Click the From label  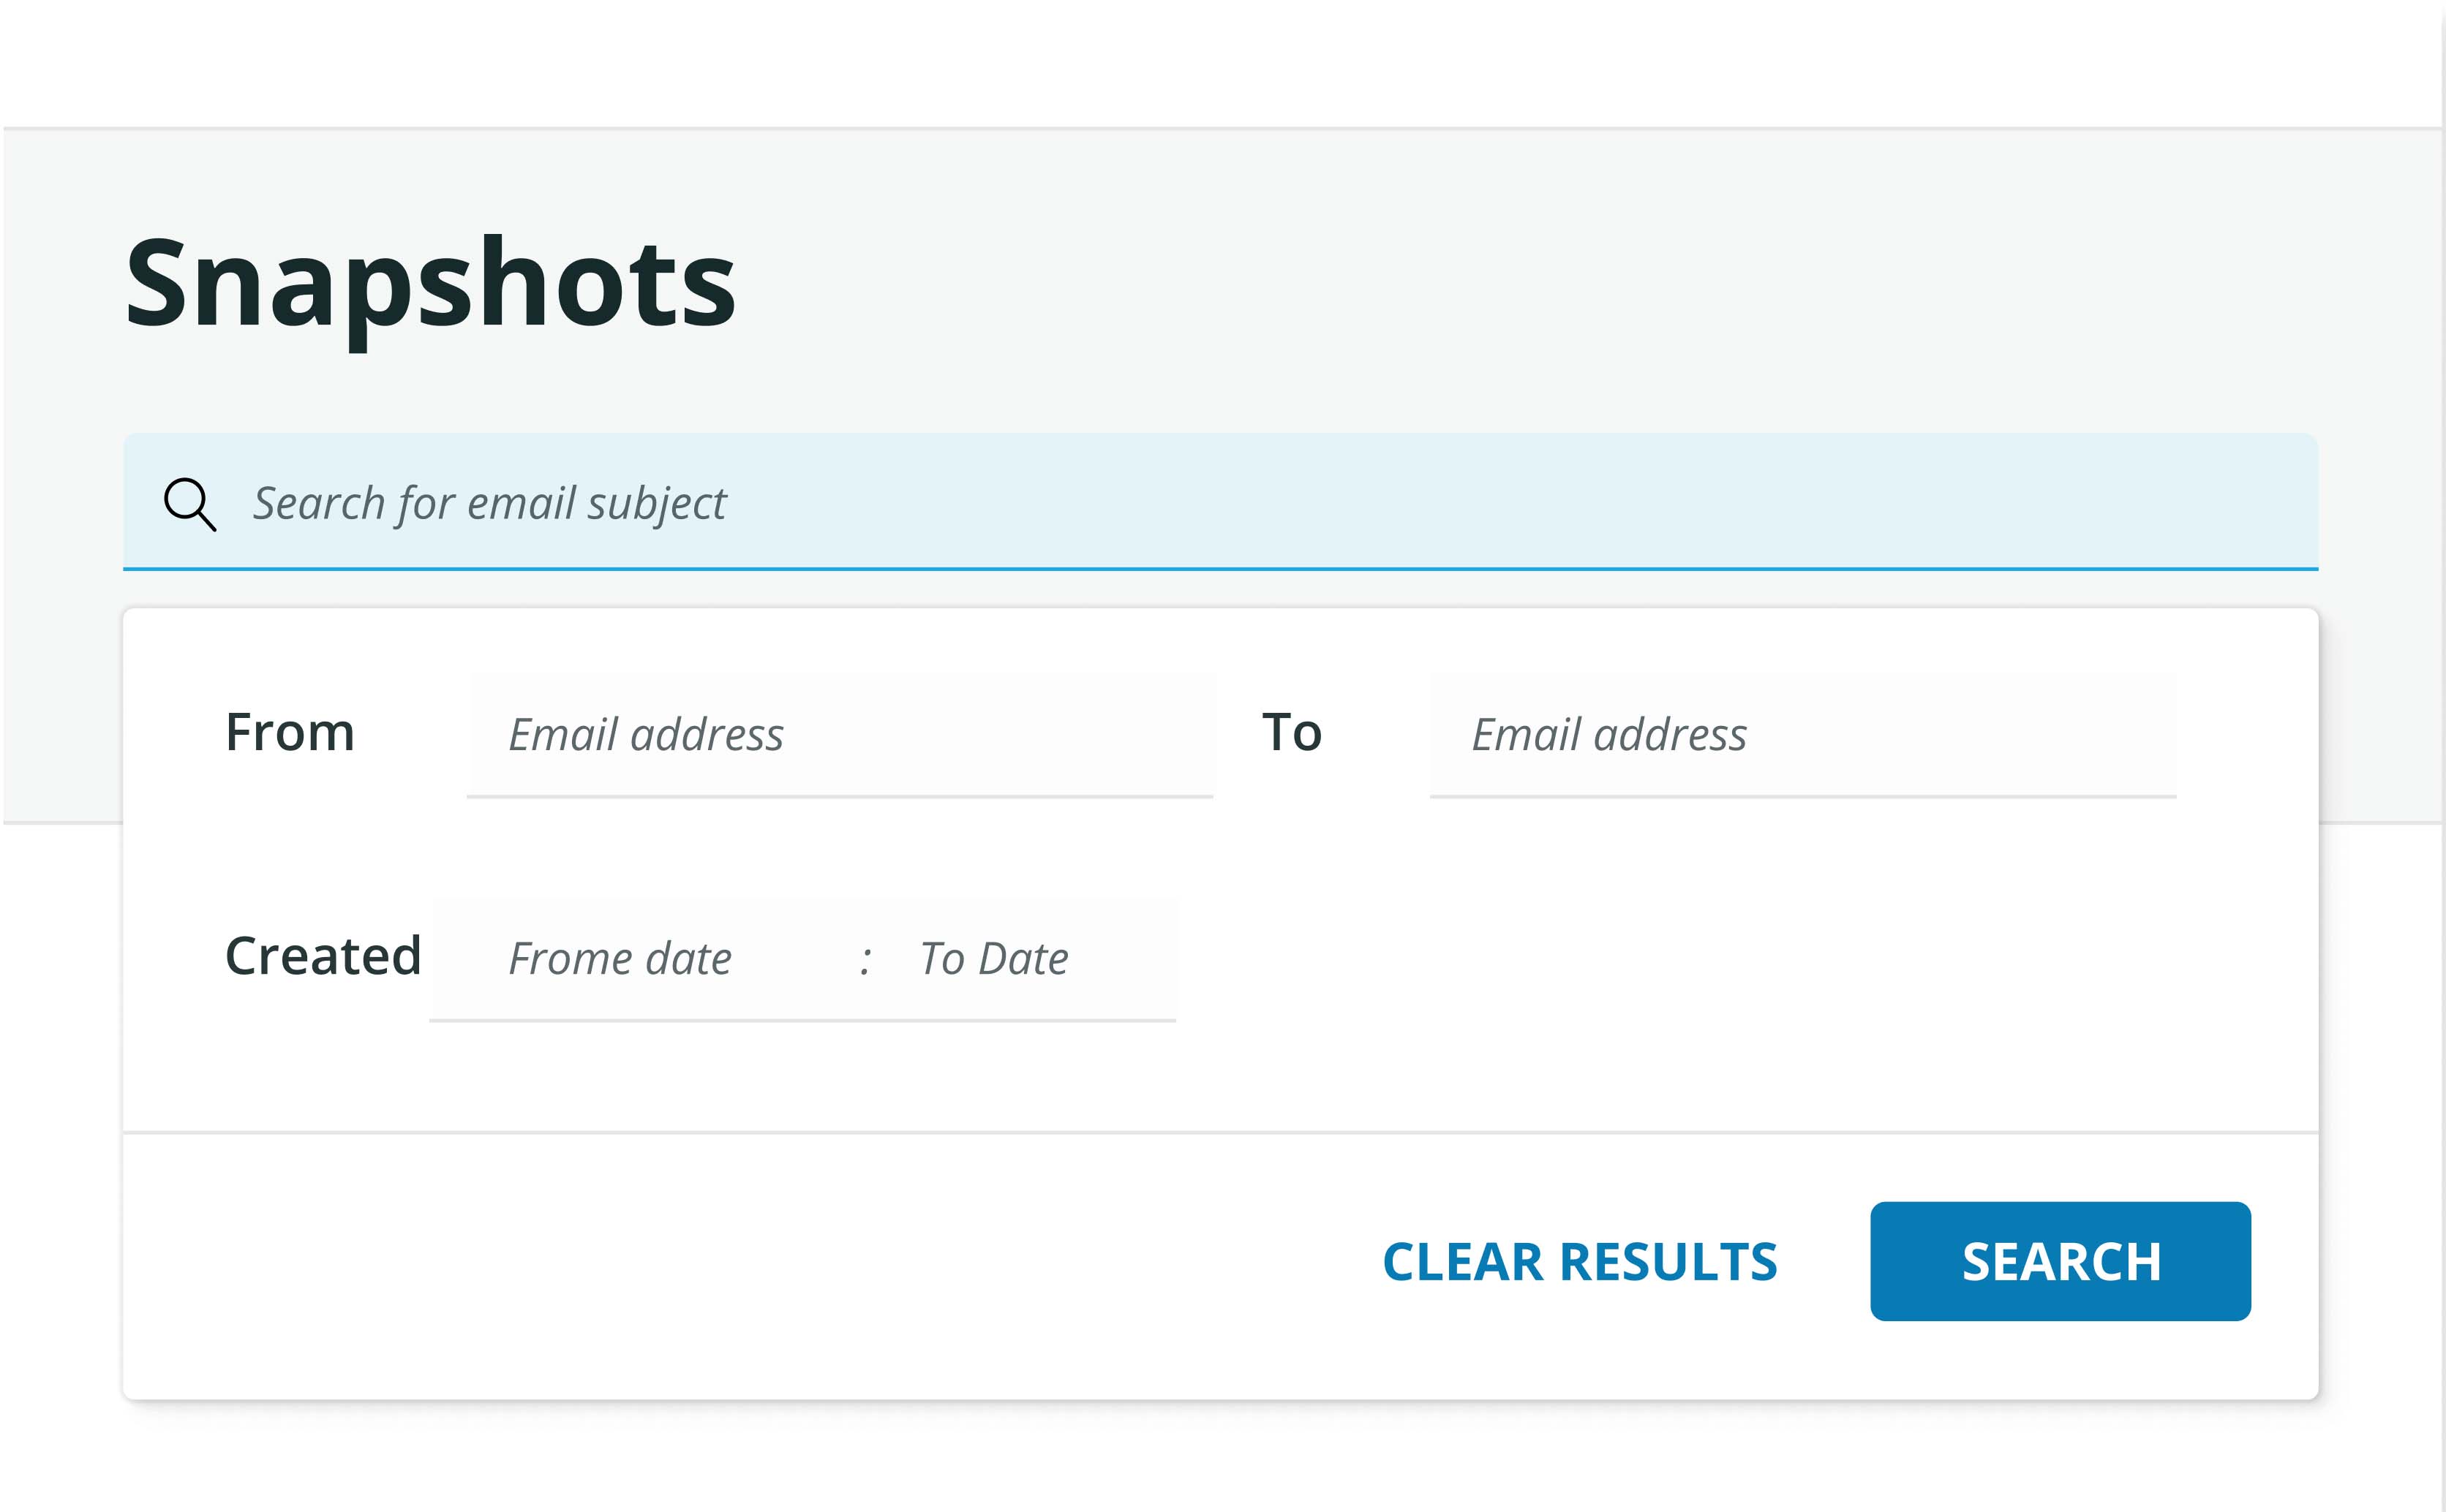(x=290, y=732)
